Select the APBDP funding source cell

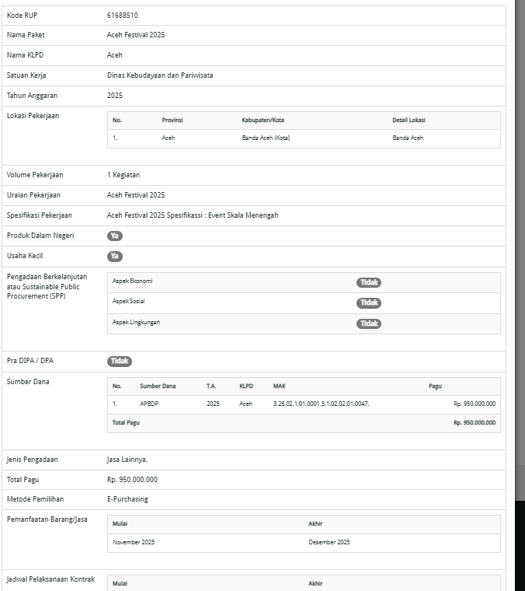(x=150, y=404)
